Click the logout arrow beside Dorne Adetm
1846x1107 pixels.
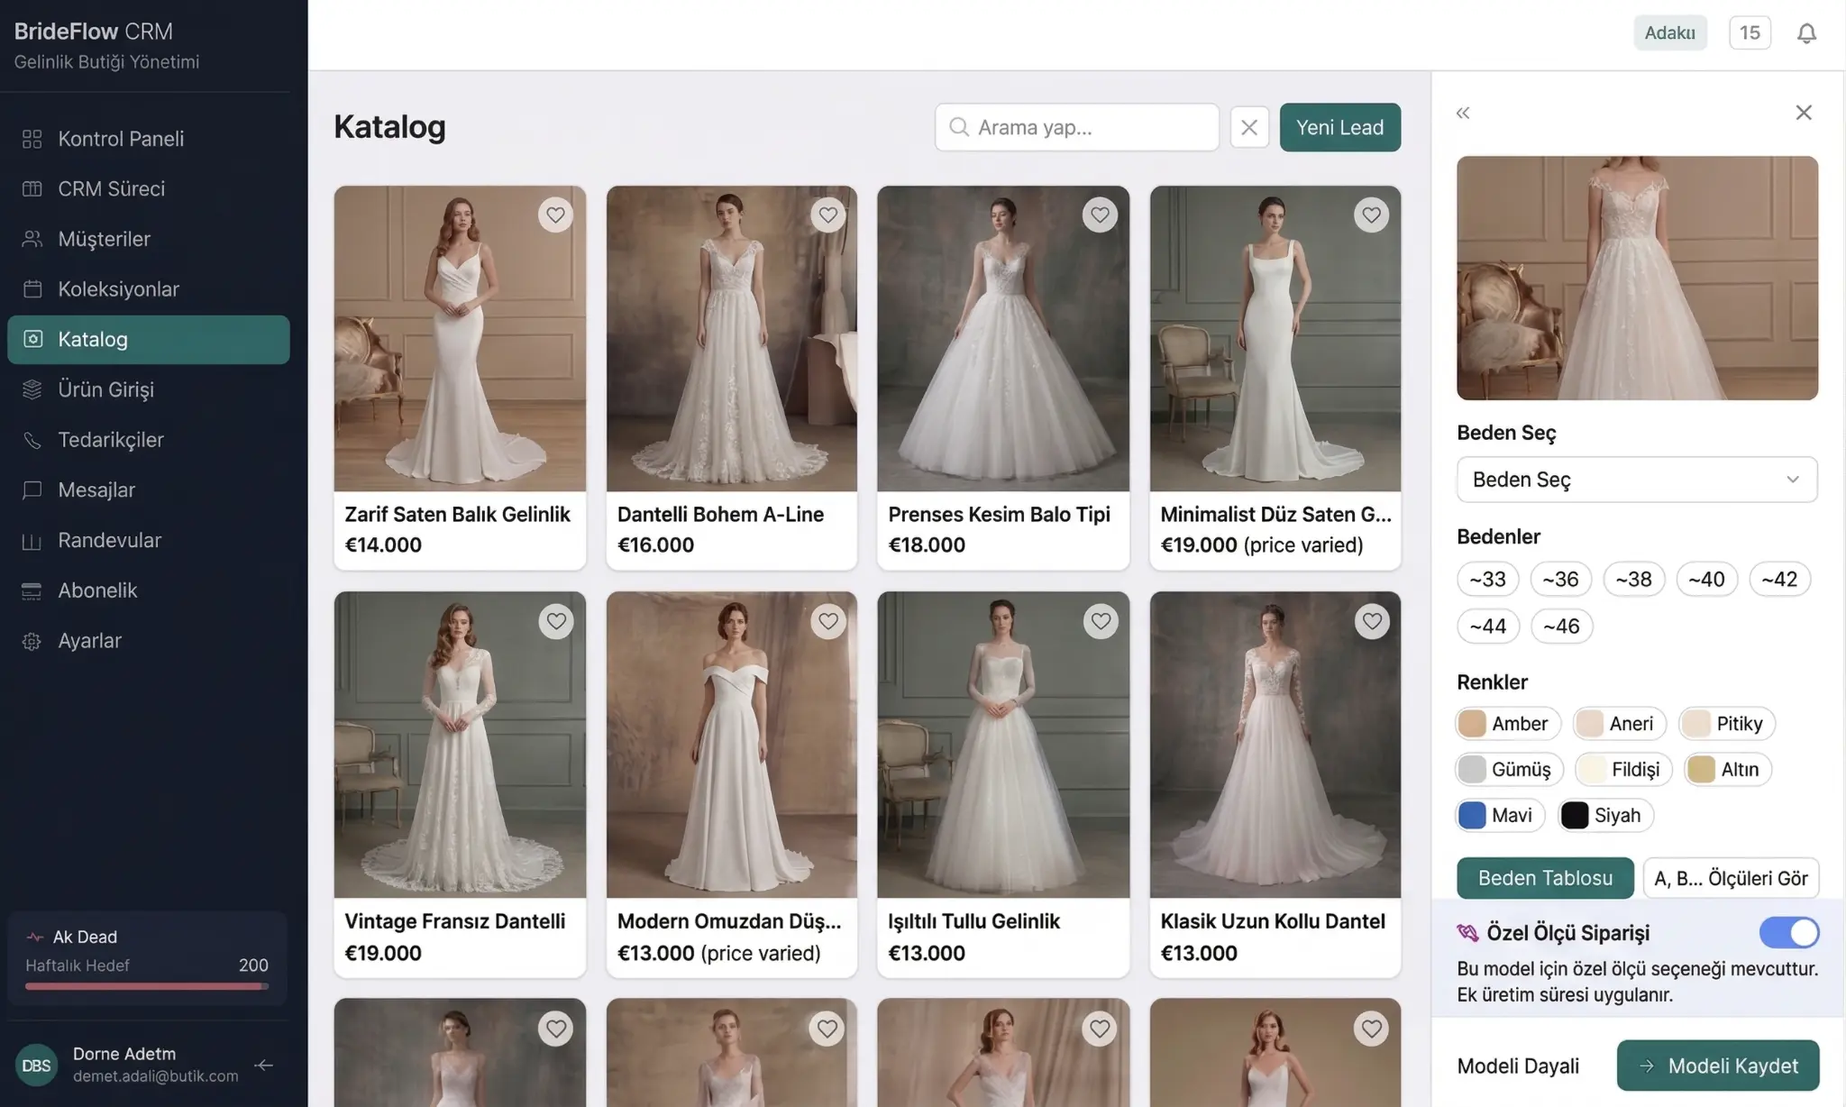tap(264, 1065)
